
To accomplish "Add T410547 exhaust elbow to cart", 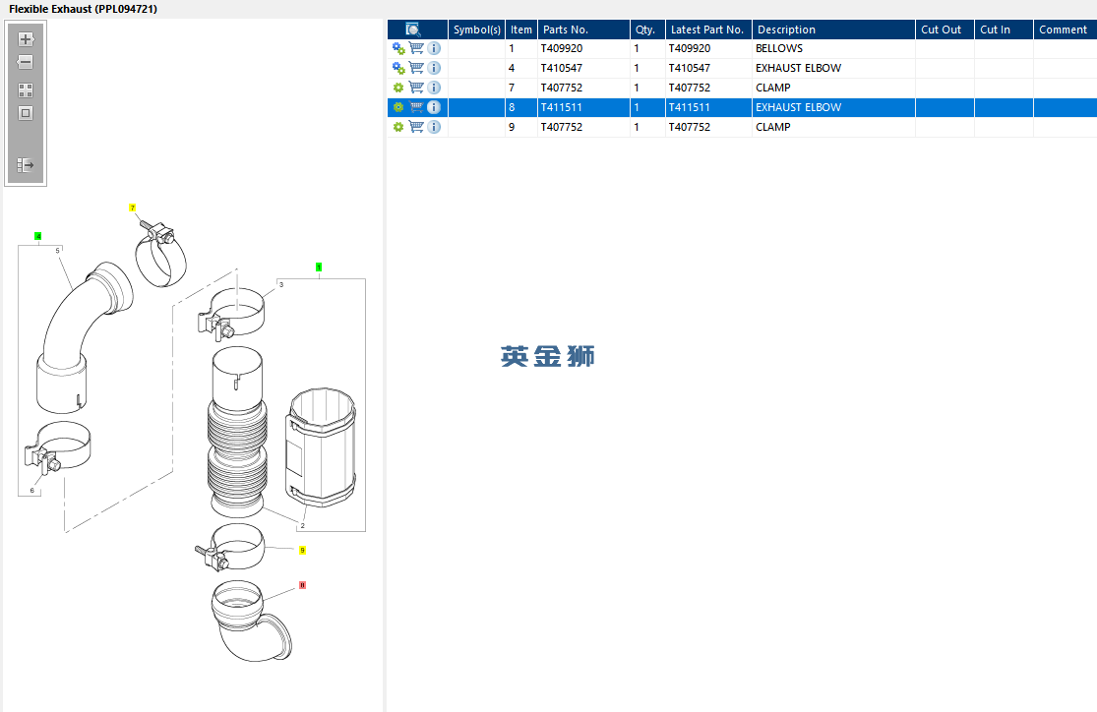I will point(416,68).
